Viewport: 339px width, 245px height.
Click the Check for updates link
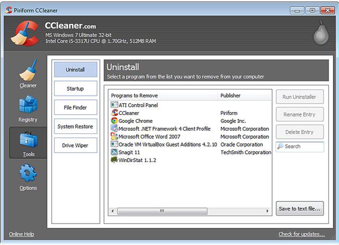click(x=302, y=234)
